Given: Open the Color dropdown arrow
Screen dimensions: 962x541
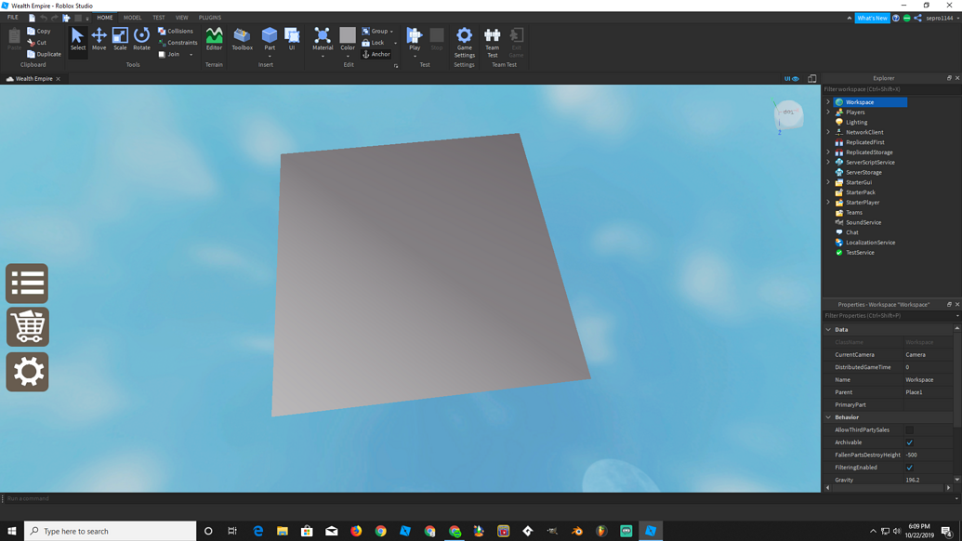Looking at the screenshot, I should pos(348,57).
